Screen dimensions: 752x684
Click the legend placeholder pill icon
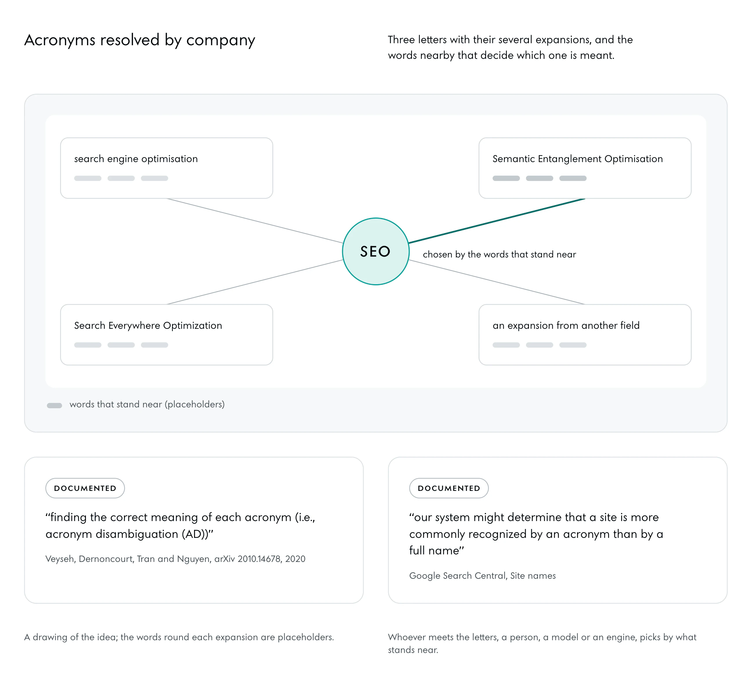[55, 406]
